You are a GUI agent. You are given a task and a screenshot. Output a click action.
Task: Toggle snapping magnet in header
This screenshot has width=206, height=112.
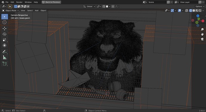(x=104, y=7)
